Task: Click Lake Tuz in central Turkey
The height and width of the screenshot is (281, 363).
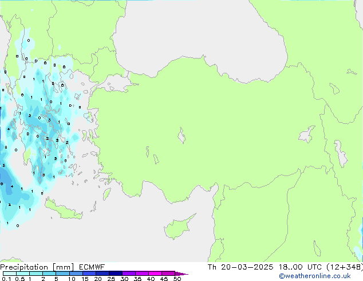Action: [x=181, y=135]
